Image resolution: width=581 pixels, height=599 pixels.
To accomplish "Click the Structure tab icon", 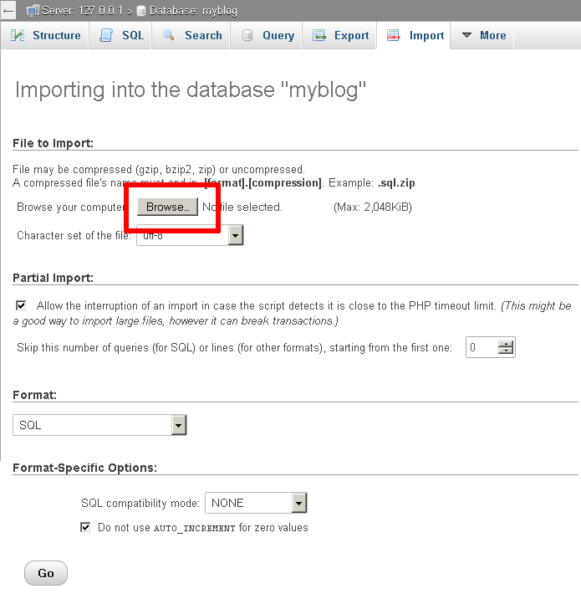I will [18, 36].
